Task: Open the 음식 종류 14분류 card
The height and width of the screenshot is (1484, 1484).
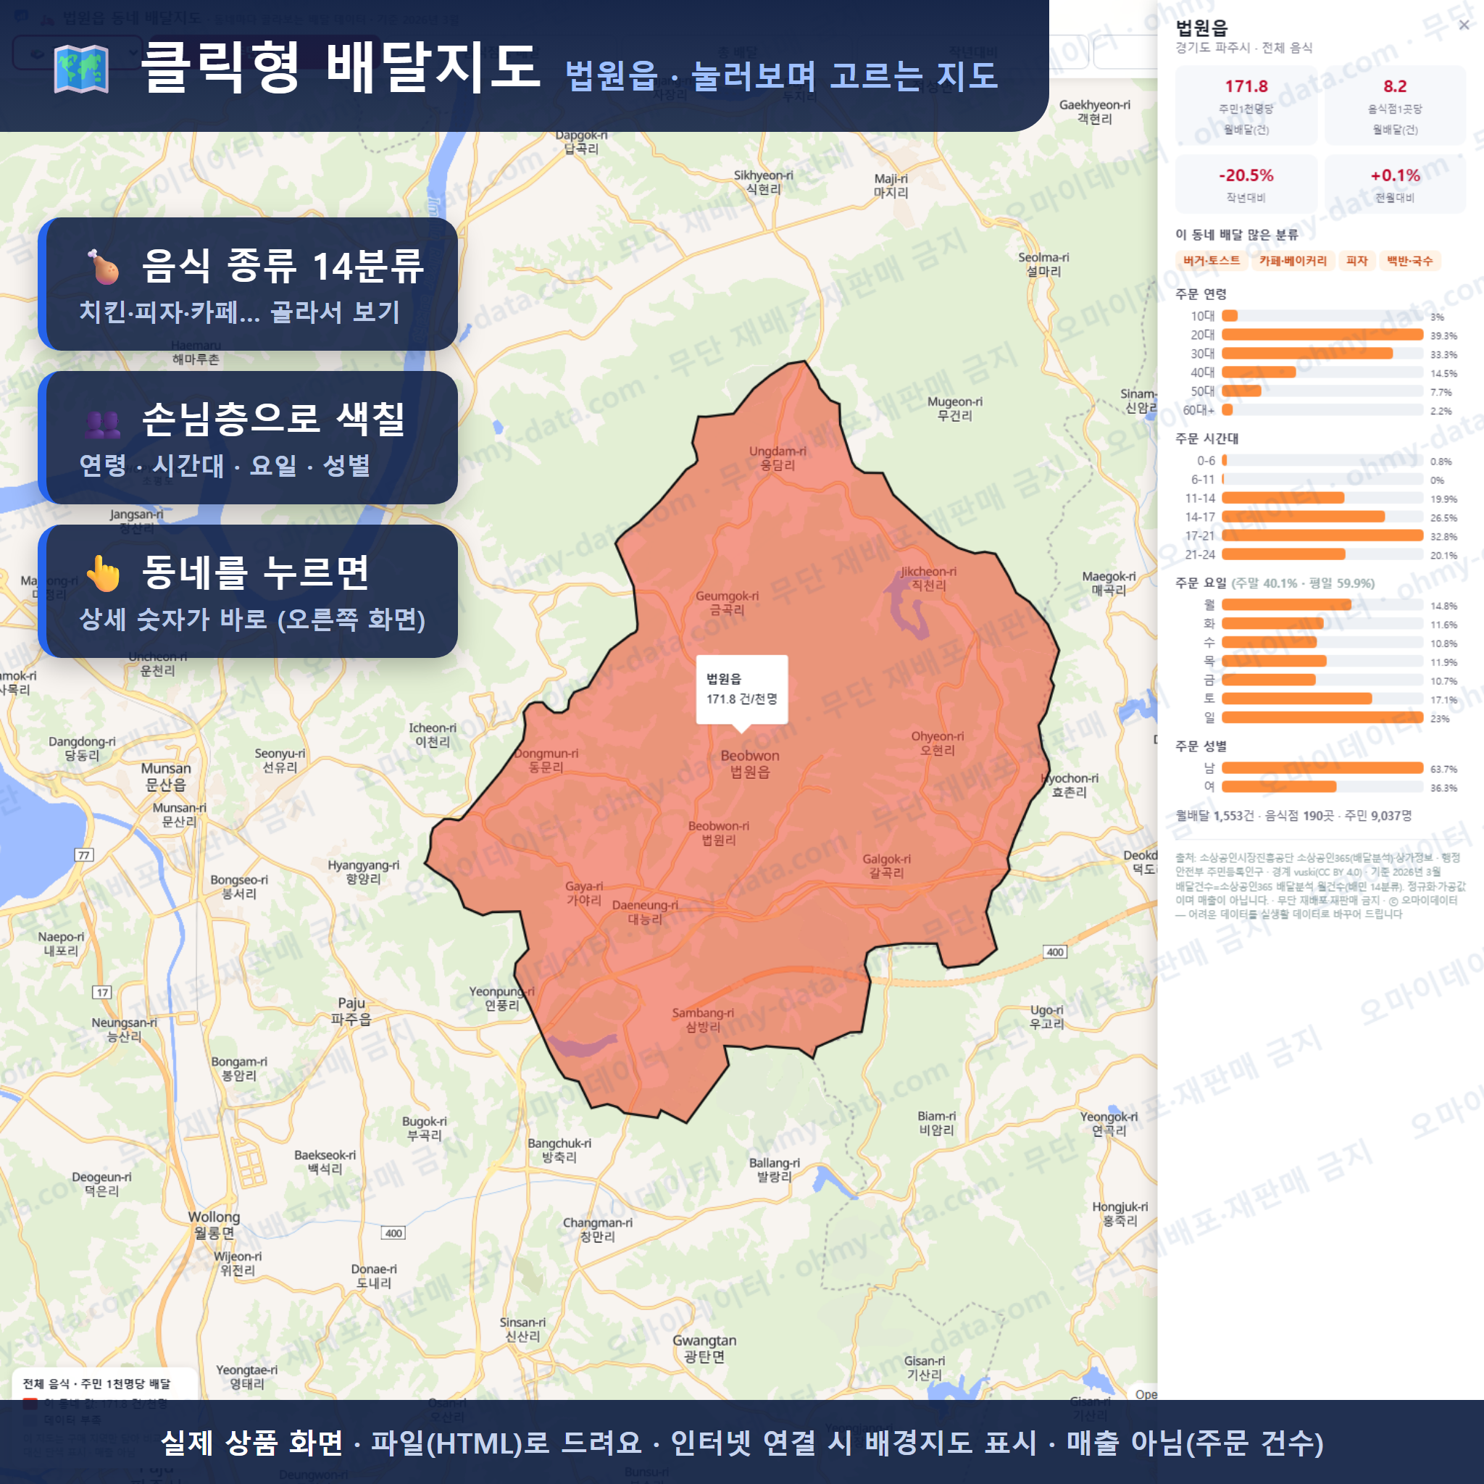Action: point(248,284)
